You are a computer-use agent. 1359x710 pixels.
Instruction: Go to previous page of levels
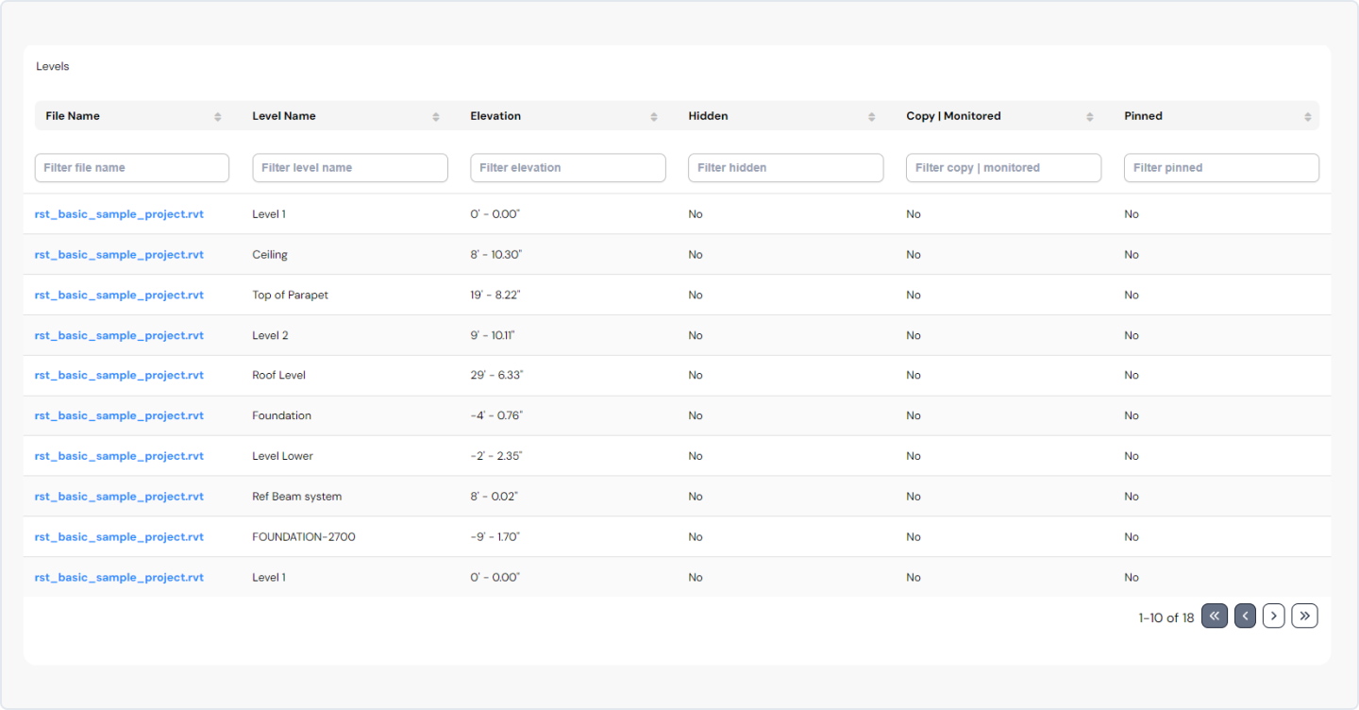point(1245,617)
